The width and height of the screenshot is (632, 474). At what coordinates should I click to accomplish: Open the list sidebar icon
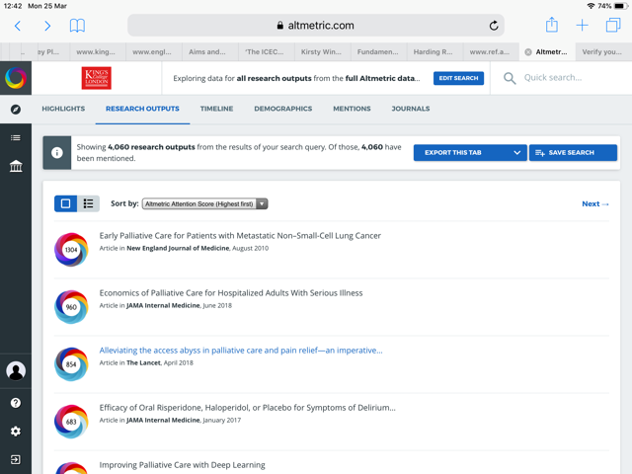(16, 138)
